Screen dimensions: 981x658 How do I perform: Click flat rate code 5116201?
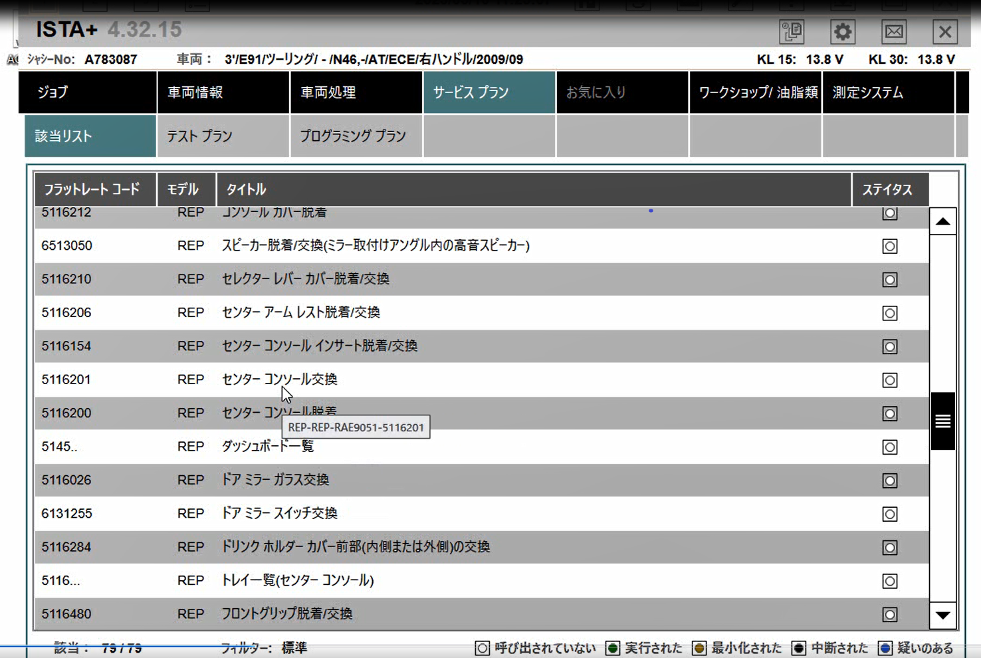tap(66, 380)
